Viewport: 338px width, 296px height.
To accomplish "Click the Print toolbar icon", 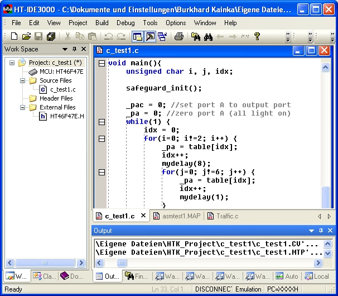I will [178, 37].
